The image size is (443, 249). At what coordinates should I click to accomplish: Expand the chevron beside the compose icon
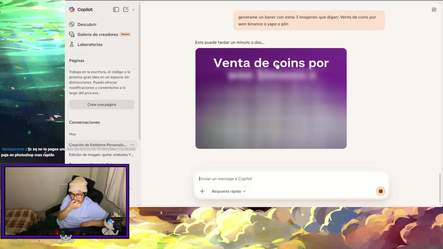pyautogui.click(x=133, y=10)
